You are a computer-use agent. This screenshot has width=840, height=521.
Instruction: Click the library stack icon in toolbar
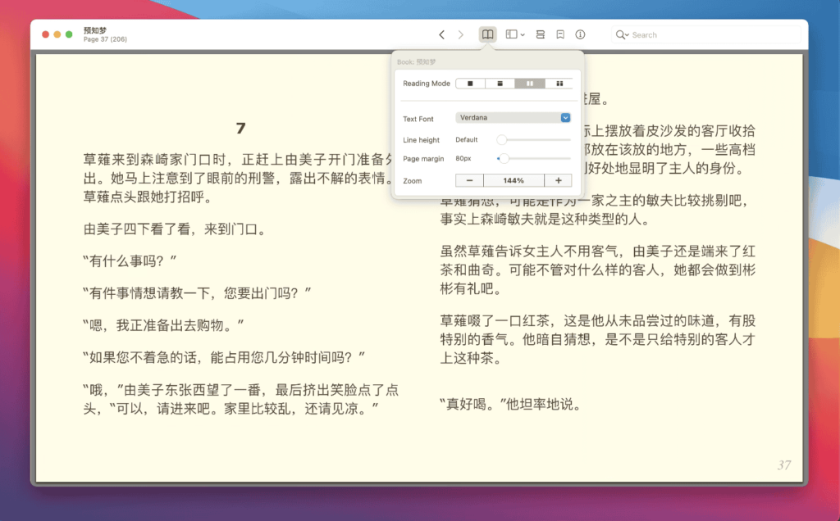pyautogui.click(x=541, y=34)
